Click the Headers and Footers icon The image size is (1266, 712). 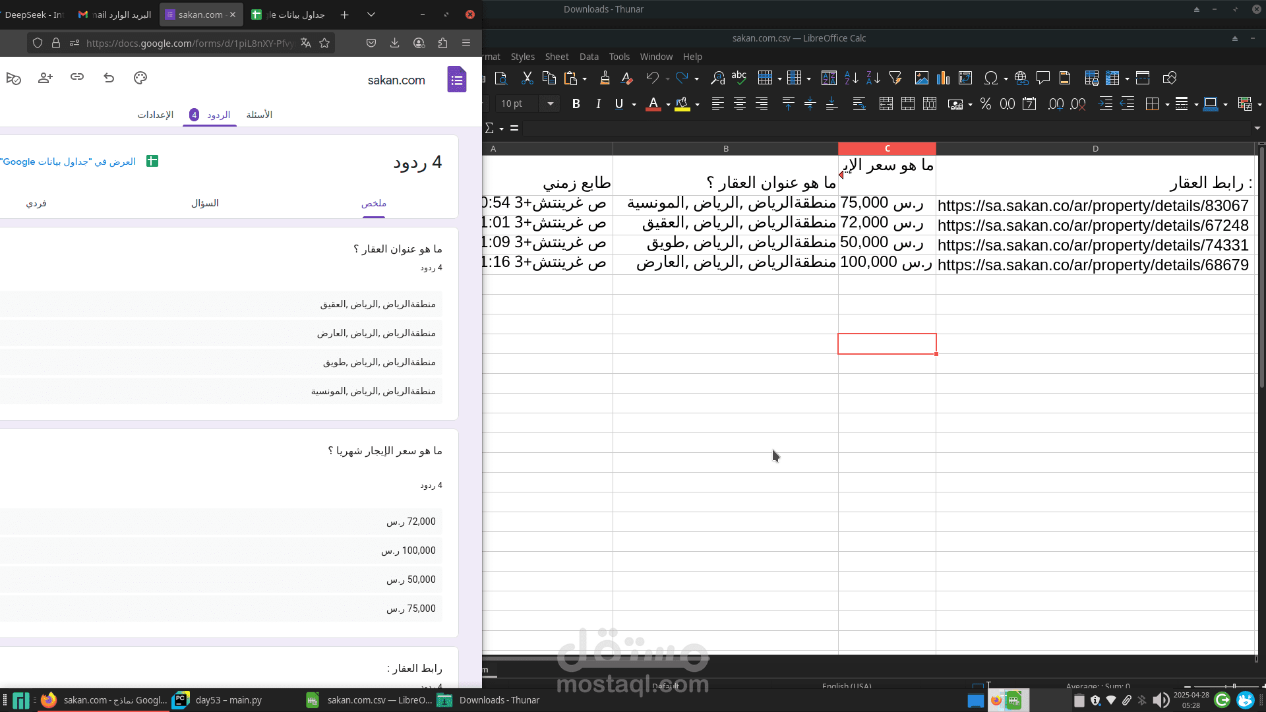[x=1065, y=78]
